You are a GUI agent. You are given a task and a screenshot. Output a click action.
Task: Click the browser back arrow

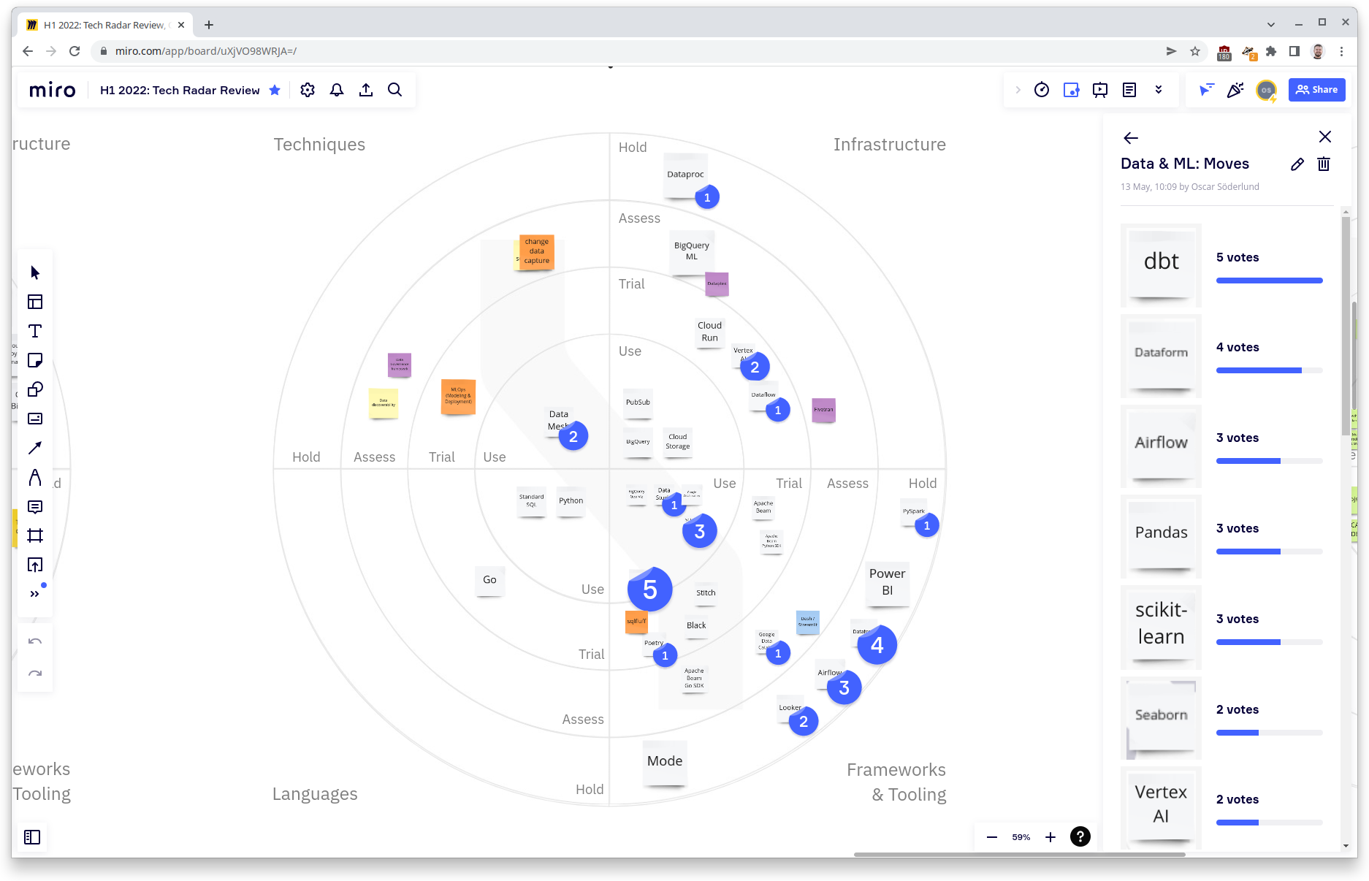(28, 51)
